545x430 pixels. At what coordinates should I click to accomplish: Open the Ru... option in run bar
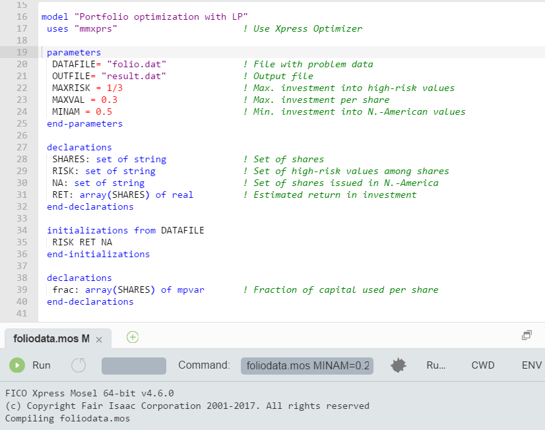pyautogui.click(x=436, y=365)
